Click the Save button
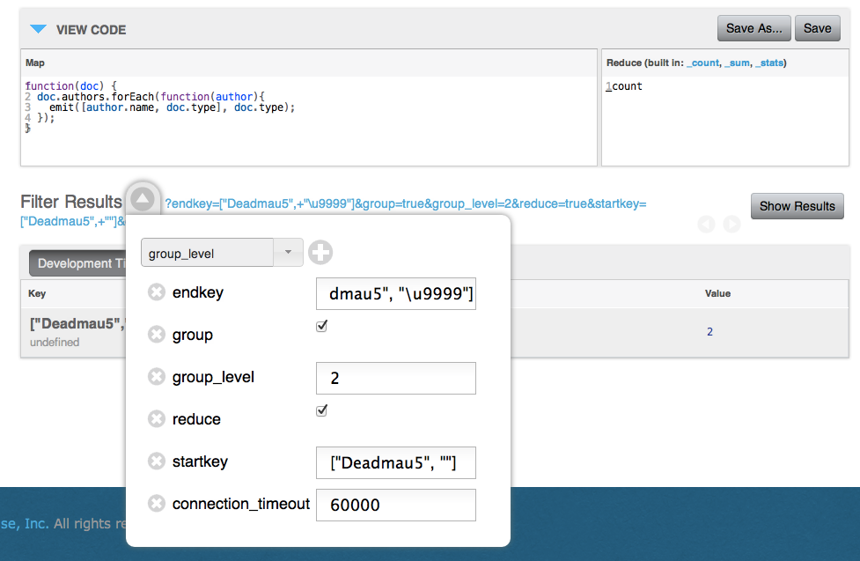Image resolution: width=860 pixels, height=561 pixels. (817, 28)
